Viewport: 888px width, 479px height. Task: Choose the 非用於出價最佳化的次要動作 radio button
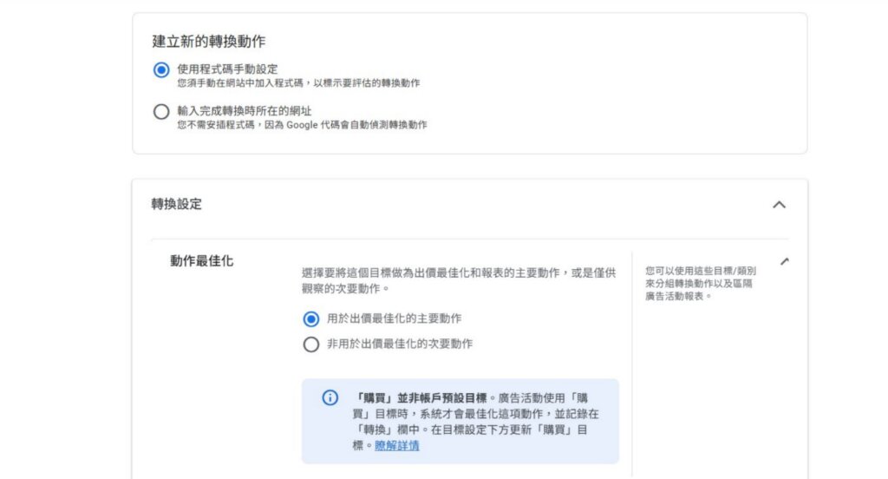coord(311,344)
